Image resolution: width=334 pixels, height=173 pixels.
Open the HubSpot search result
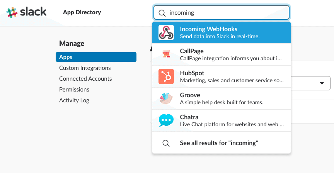[x=222, y=76]
